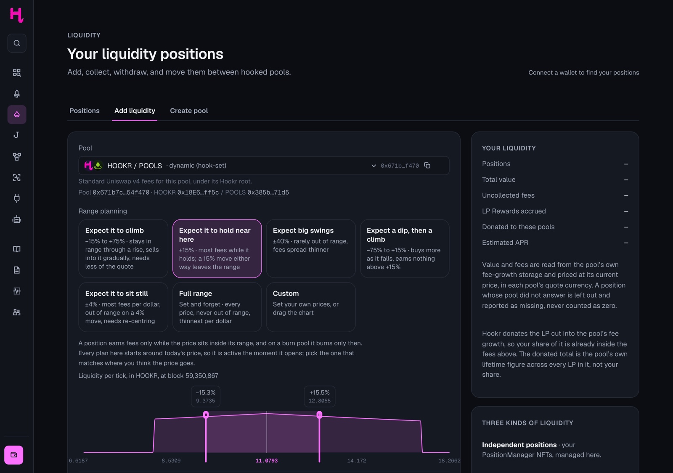673x473 pixels.
Task: Click the 'Uncollected fees' row
Action: click(x=555, y=195)
